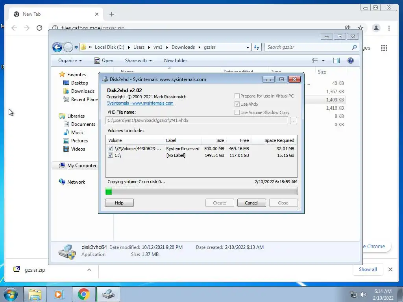Click the Users breadcrumb in address bar
The height and width of the screenshot is (302, 403).
click(139, 47)
